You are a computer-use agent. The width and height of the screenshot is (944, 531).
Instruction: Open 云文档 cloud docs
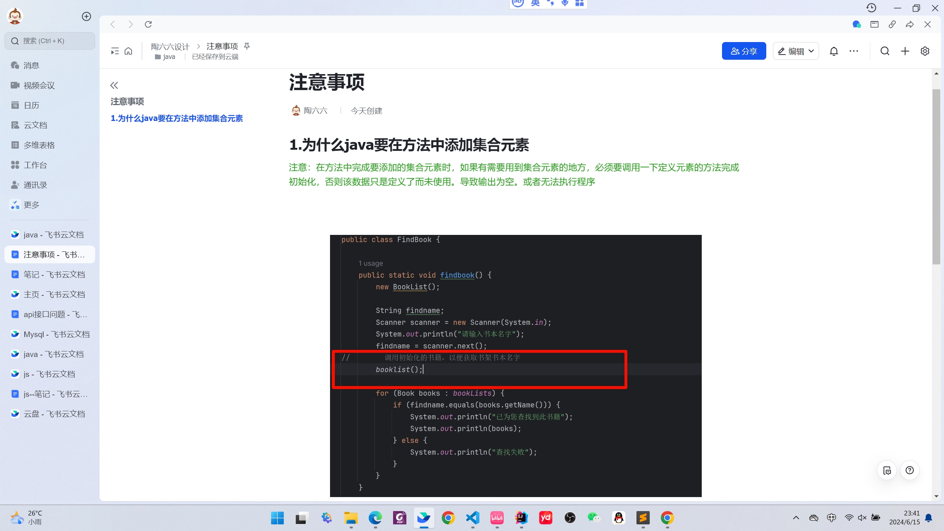click(50, 125)
